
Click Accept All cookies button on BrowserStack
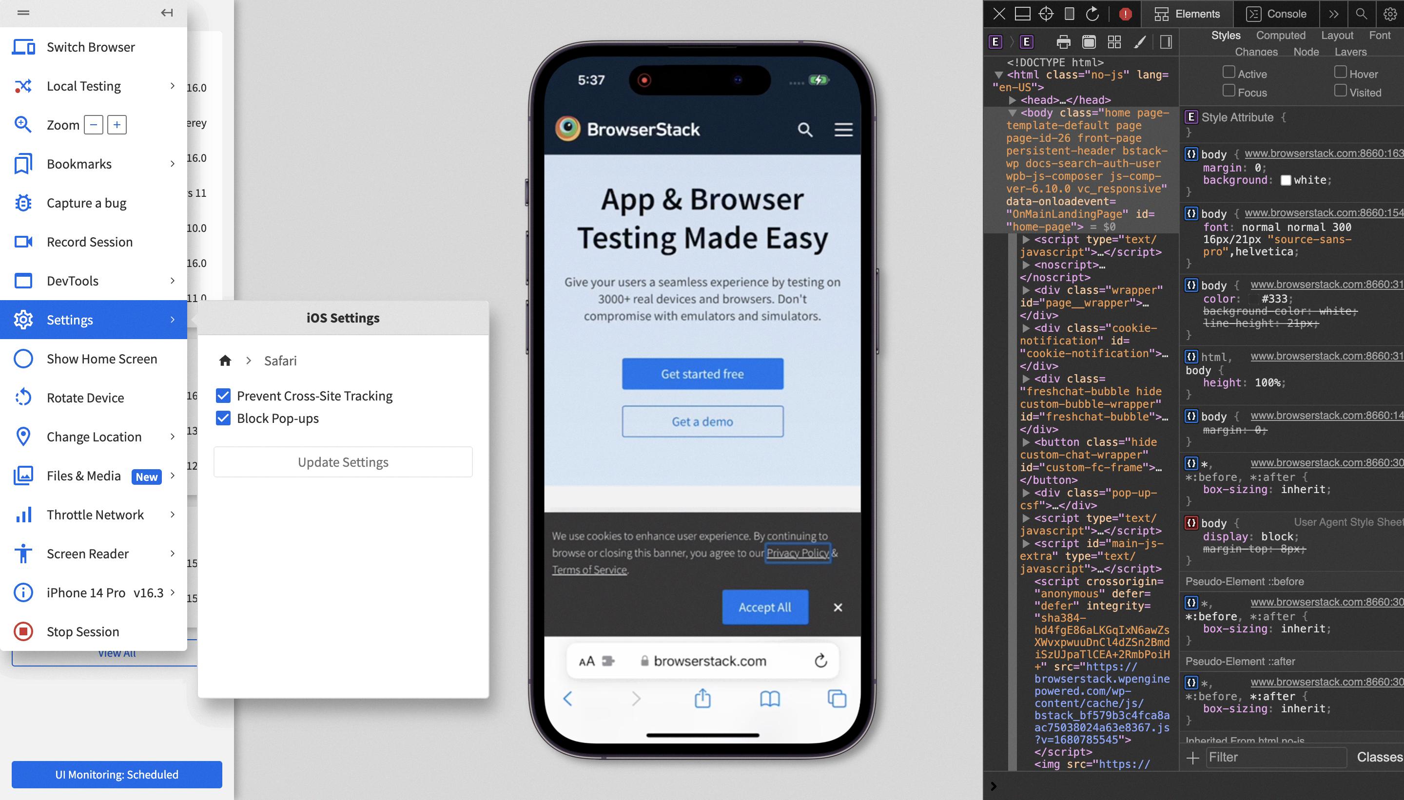pos(765,606)
